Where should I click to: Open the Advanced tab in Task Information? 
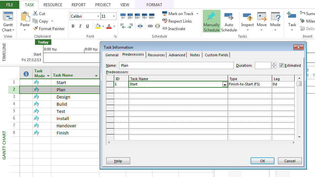(x=177, y=55)
